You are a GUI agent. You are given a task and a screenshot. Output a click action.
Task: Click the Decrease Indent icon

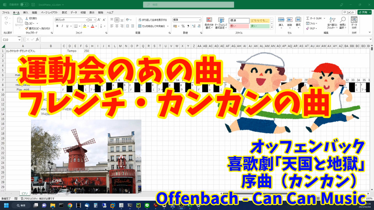(127, 26)
